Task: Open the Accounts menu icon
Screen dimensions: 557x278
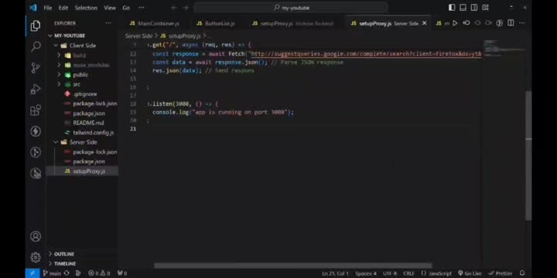Action: 36,236
